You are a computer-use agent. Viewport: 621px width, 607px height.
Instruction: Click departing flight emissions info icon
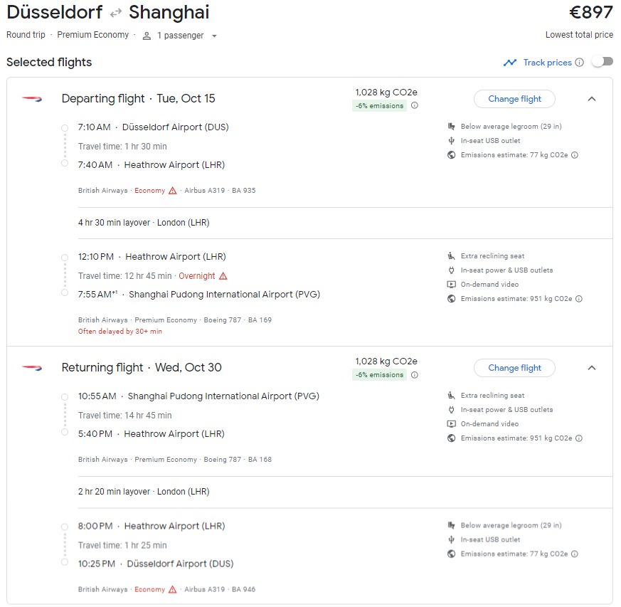415,106
